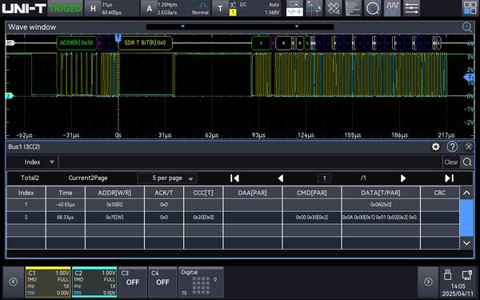
Task: Click the -40.55µs time cell
Action: point(66,205)
